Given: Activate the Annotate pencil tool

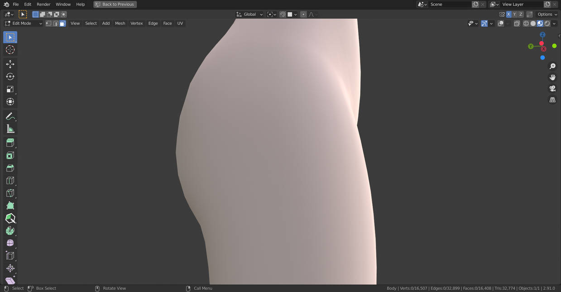Looking at the screenshot, I should tap(10, 116).
